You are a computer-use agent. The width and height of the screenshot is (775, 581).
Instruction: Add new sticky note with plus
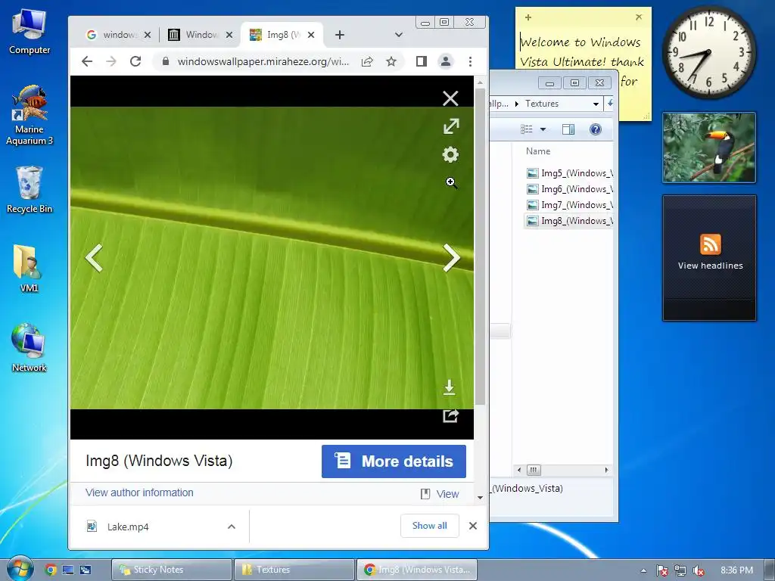coord(528,18)
